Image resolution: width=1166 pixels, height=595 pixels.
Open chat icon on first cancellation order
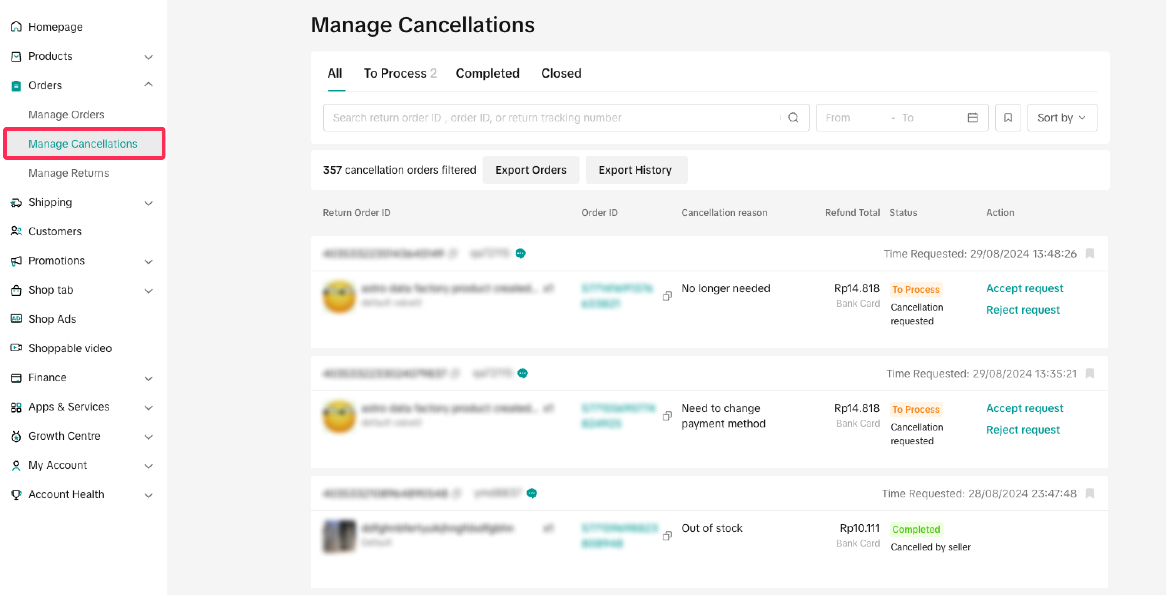[521, 254]
